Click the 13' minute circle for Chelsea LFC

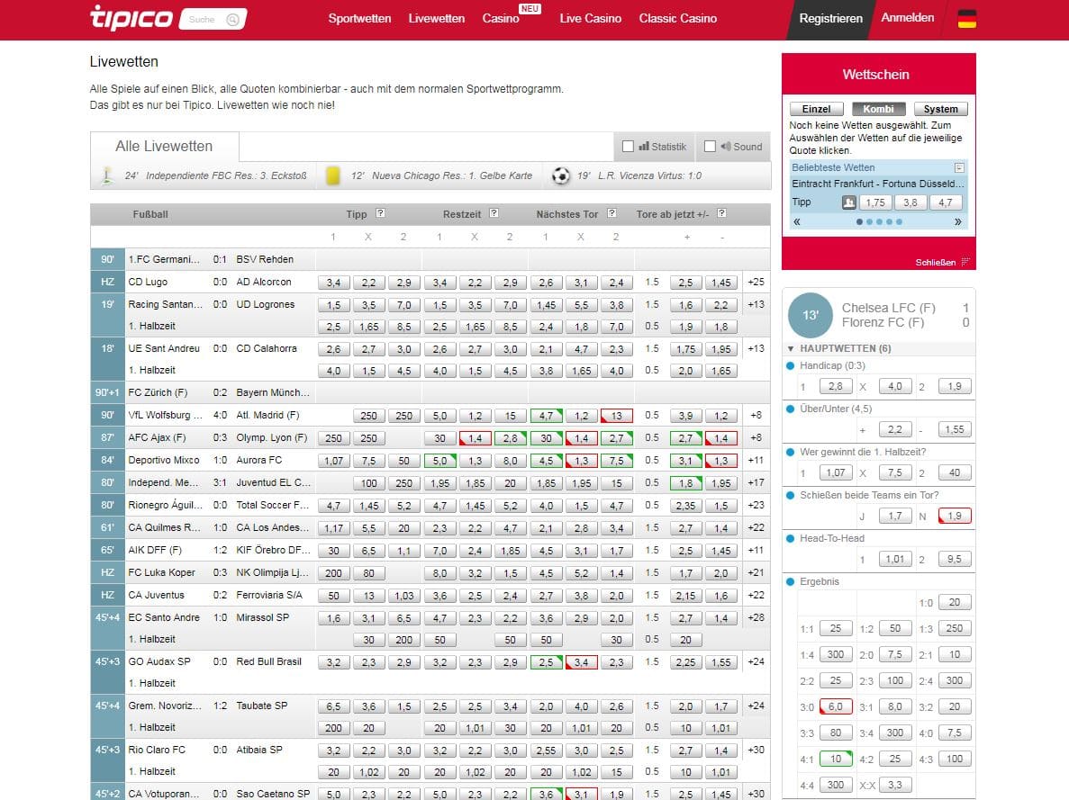click(x=810, y=316)
